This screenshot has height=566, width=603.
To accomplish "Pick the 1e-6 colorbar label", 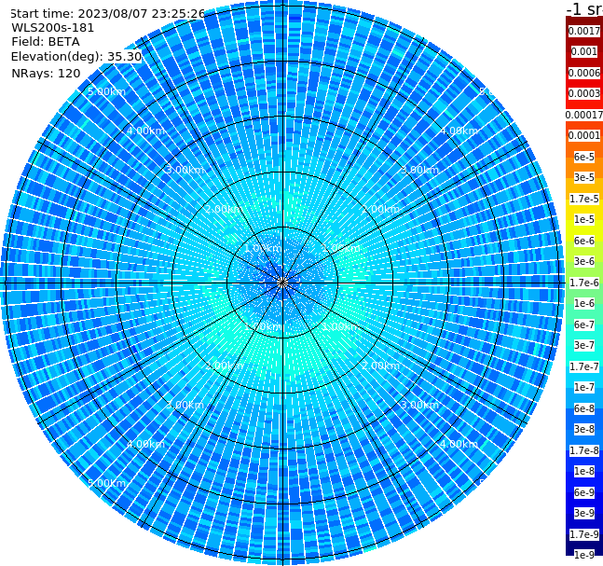I will tap(584, 303).
